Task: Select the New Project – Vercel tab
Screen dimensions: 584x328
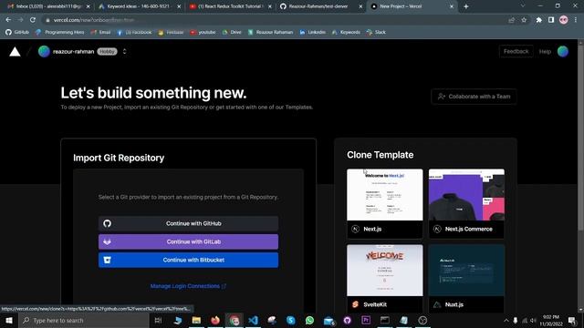Action: (412, 6)
